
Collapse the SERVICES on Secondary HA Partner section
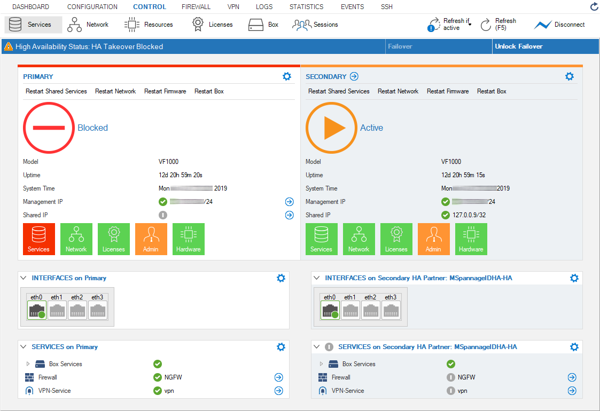click(x=316, y=347)
